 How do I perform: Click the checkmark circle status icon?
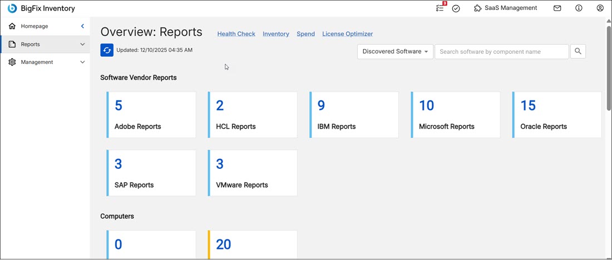[456, 8]
